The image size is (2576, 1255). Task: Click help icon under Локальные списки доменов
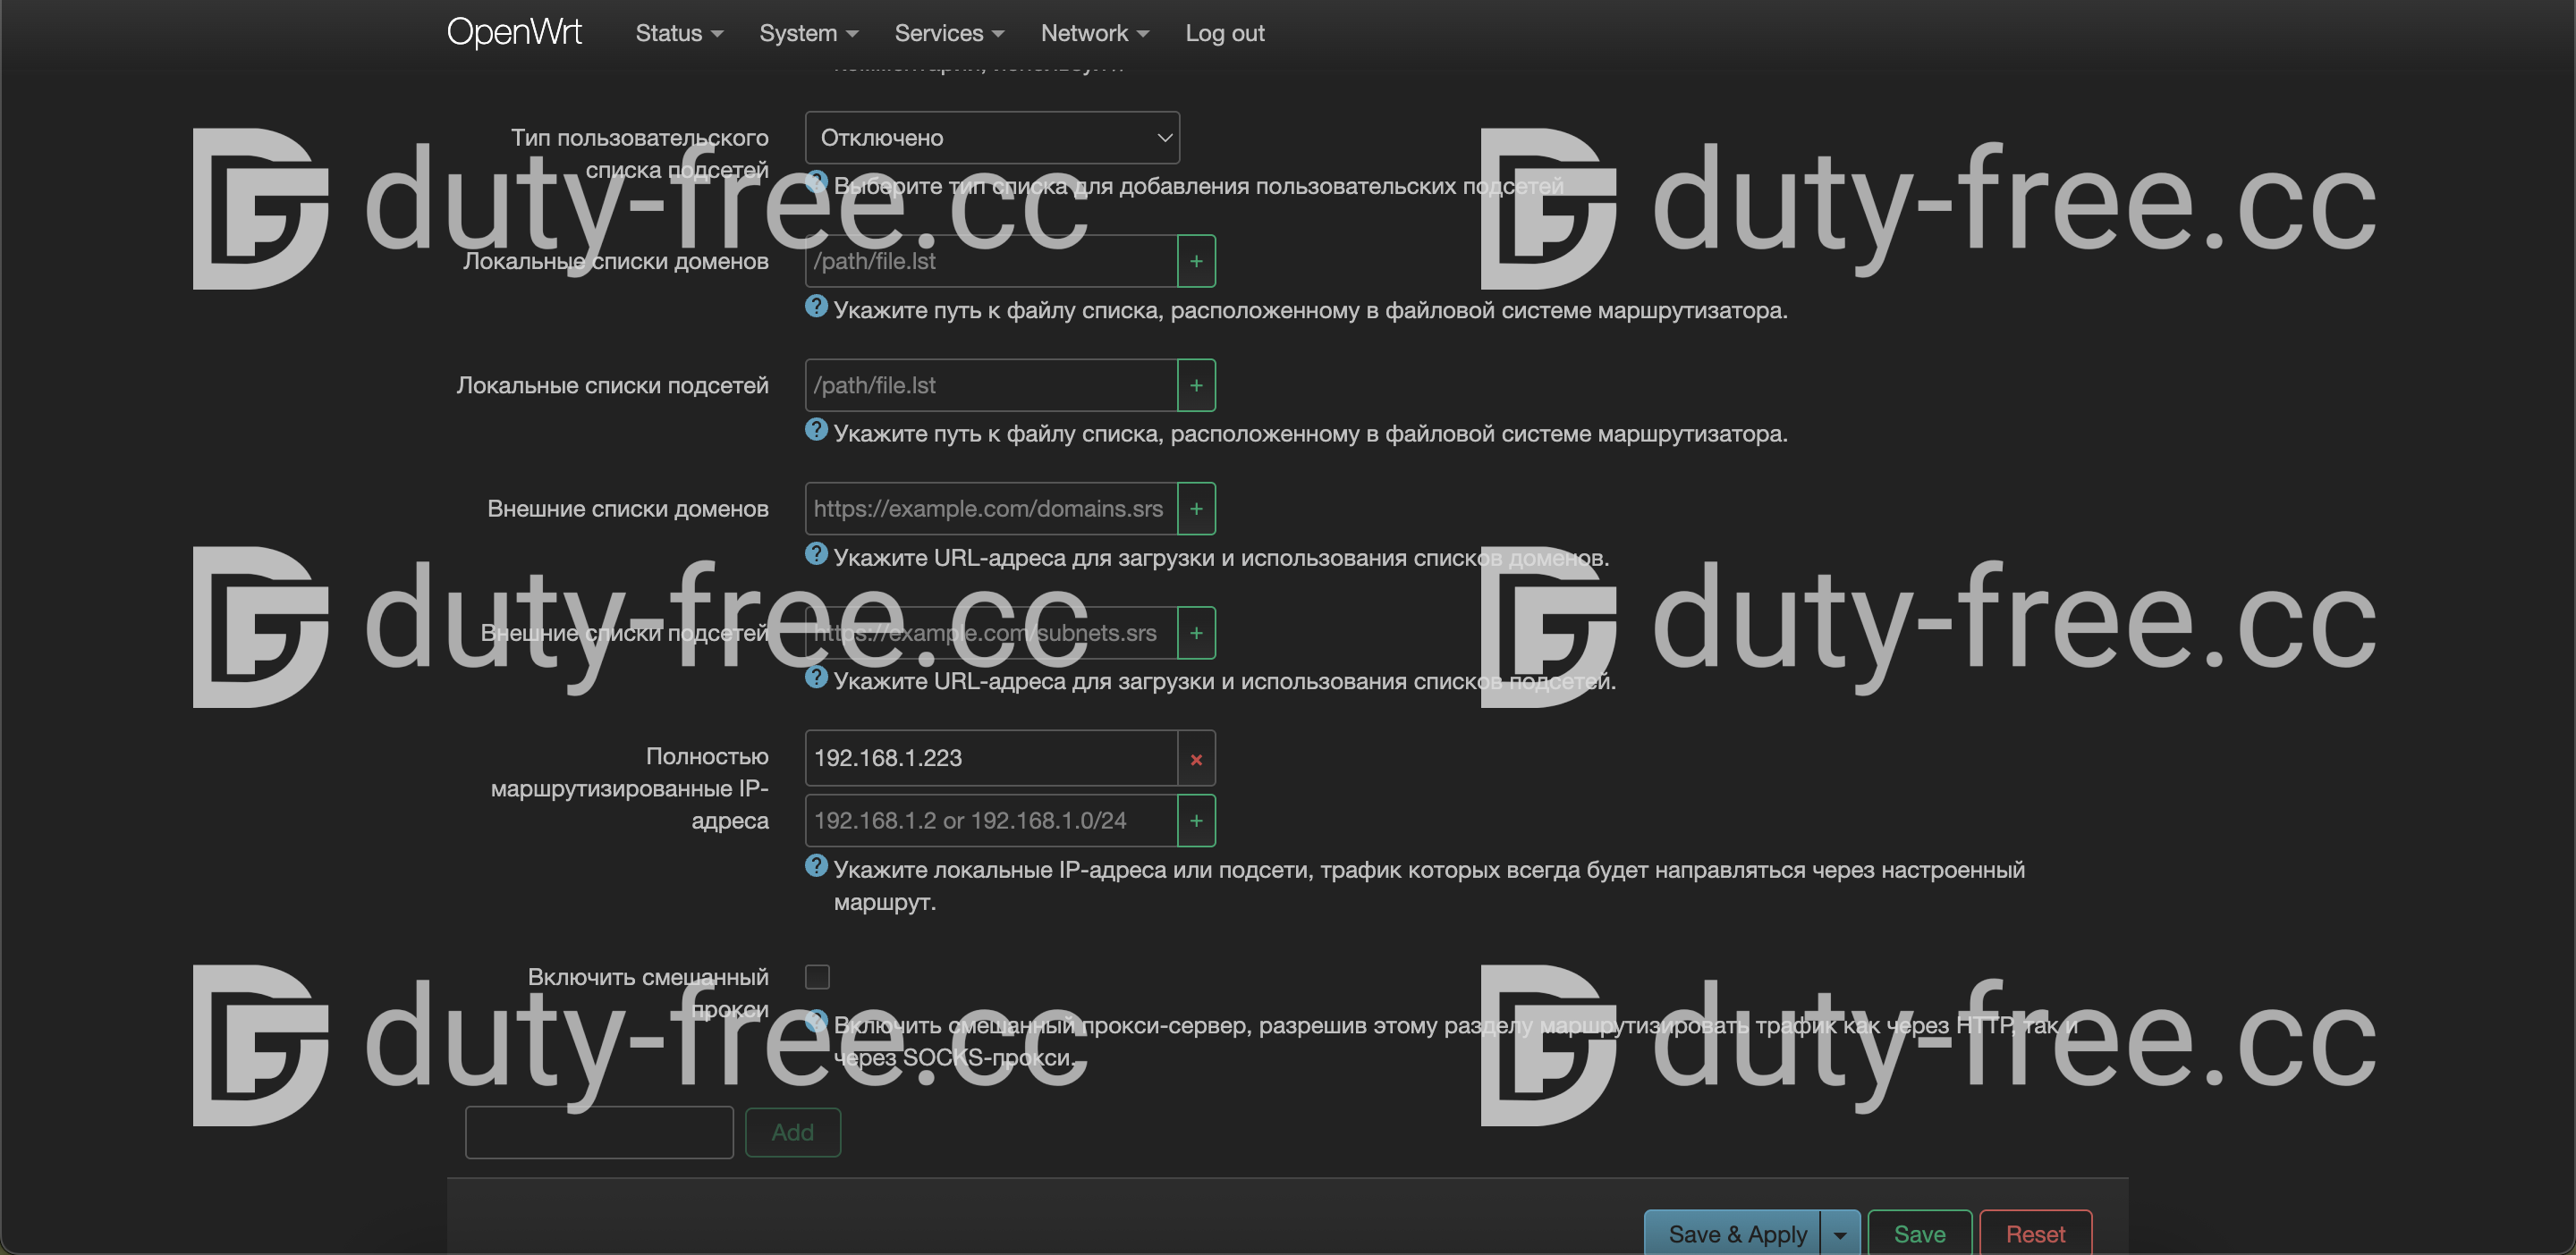816,307
